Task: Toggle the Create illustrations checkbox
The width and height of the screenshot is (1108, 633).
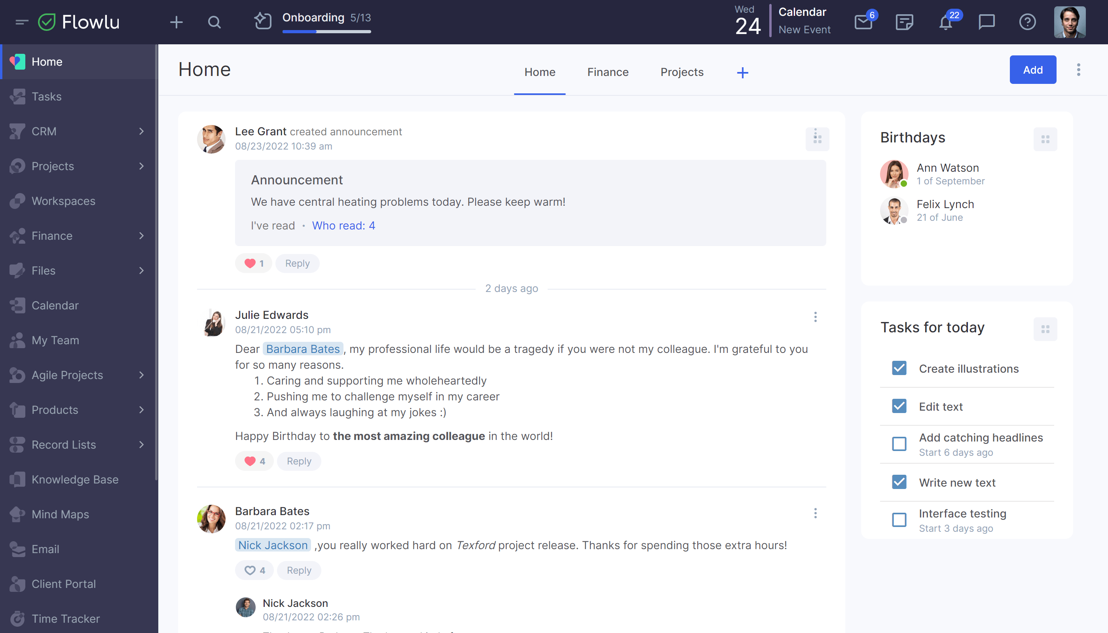Action: pos(899,368)
